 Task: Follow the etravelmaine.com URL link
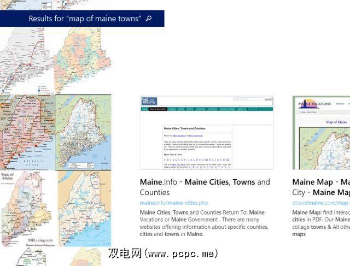tap(321, 203)
